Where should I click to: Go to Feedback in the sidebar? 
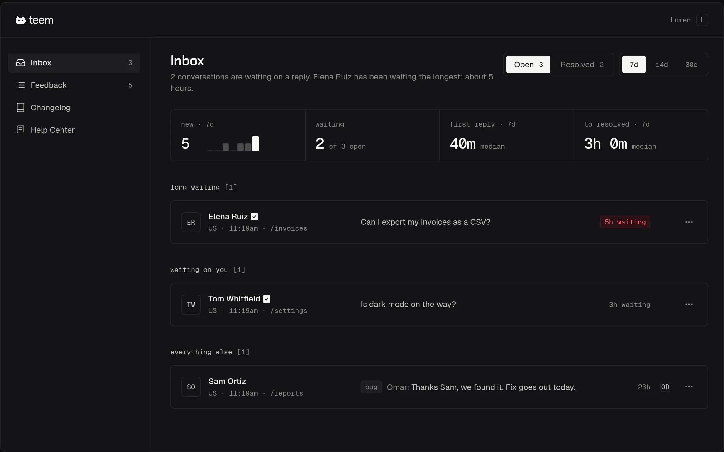pyautogui.click(x=74, y=85)
